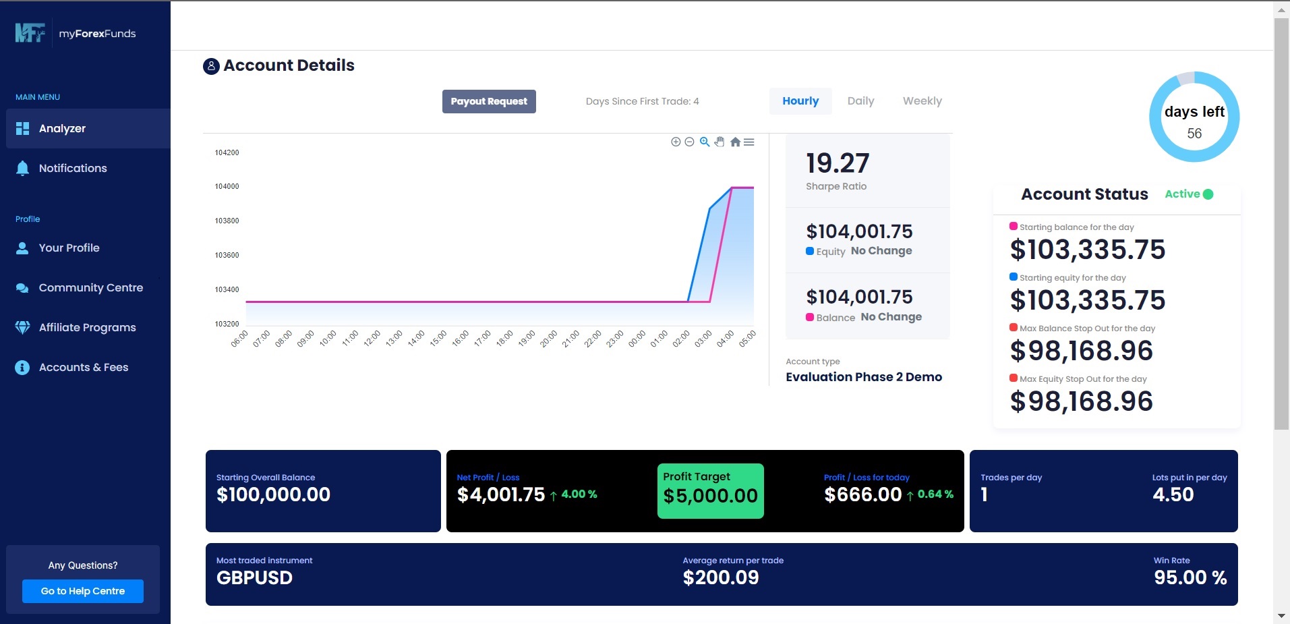Open the Community Centre menu item
Image resolution: width=1290 pixels, height=624 pixels.
click(90, 288)
